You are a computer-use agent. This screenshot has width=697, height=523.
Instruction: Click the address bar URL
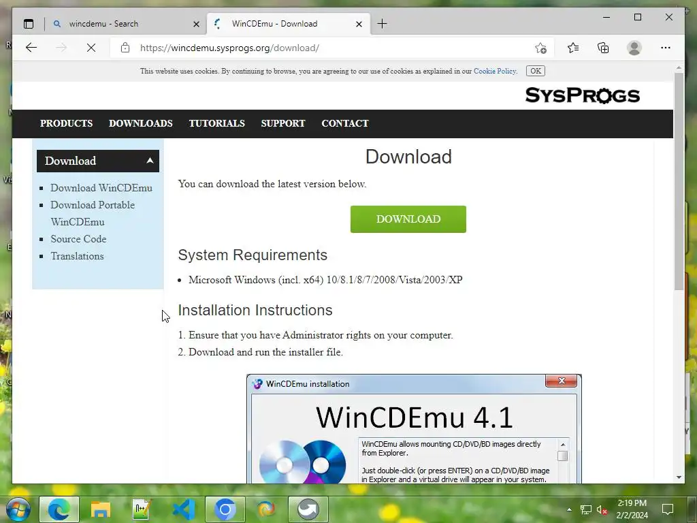(229, 48)
